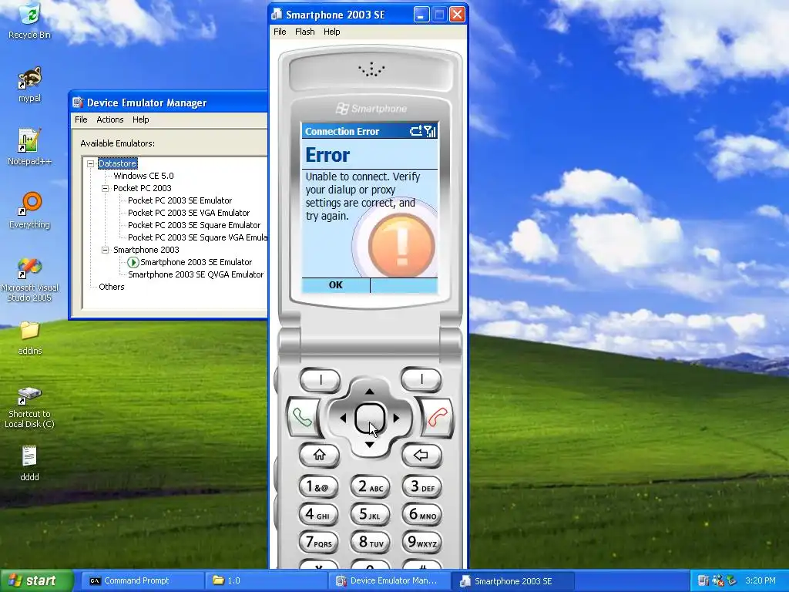Click the Windows start button
The width and height of the screenshot is (789, 592).
[x=36, y=580]
